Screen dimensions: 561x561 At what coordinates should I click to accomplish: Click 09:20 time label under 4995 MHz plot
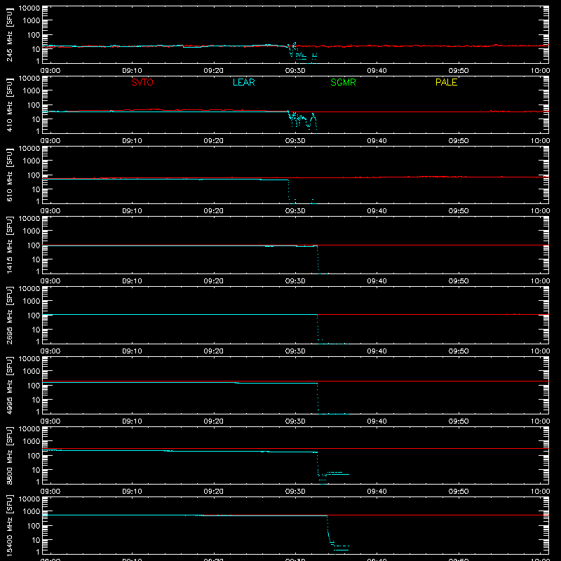click(x=214, y=421)
